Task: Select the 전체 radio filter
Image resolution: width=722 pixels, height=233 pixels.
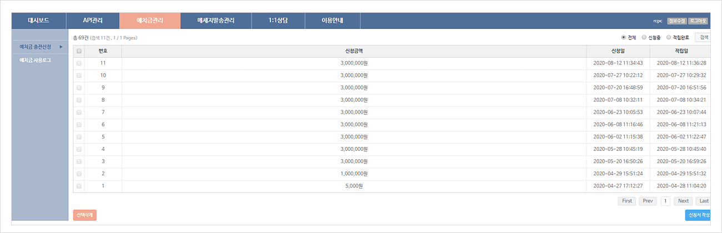Action: [x=624, y=38]
